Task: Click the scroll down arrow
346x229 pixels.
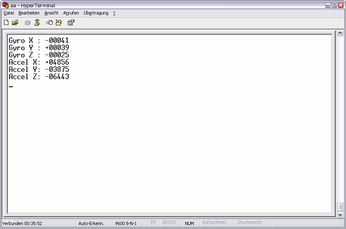Action: click(340, 215)
